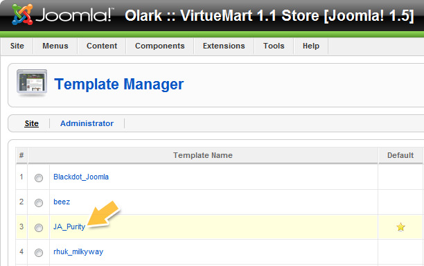Select the rhuk_milkyway radio button
The height and width of the screenshot is (266, 424).
(39, 252)
